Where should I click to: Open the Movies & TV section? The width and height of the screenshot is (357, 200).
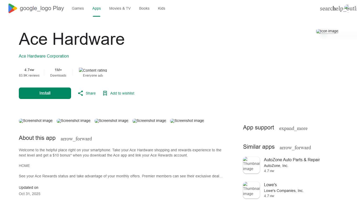(x=120, y=8)
